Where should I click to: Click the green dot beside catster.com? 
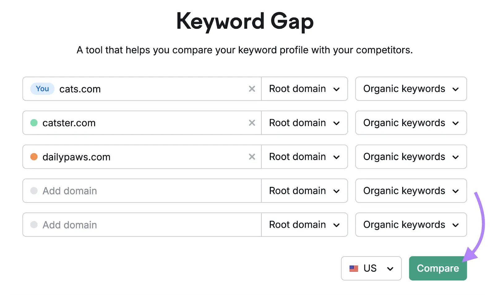coord(34,123)
